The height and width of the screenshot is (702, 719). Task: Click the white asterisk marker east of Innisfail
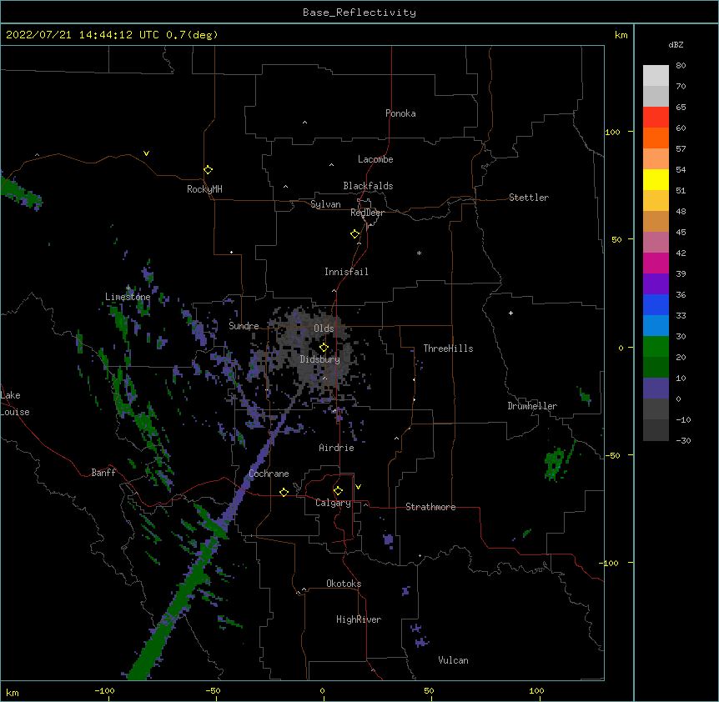tap(419, 253)
